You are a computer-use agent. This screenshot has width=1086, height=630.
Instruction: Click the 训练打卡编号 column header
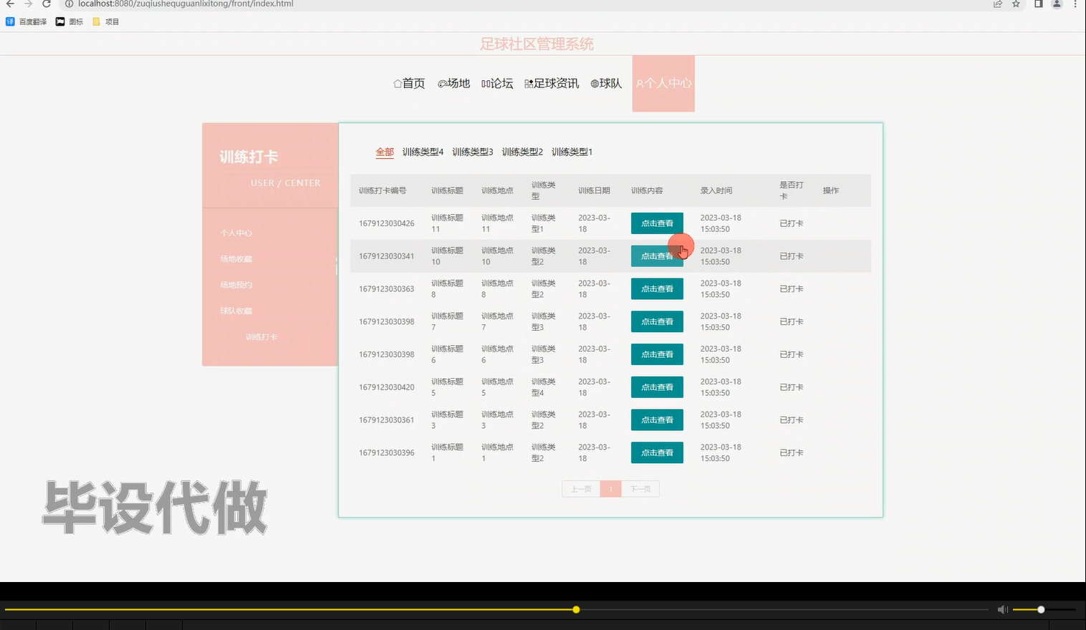tap(383, 190)
